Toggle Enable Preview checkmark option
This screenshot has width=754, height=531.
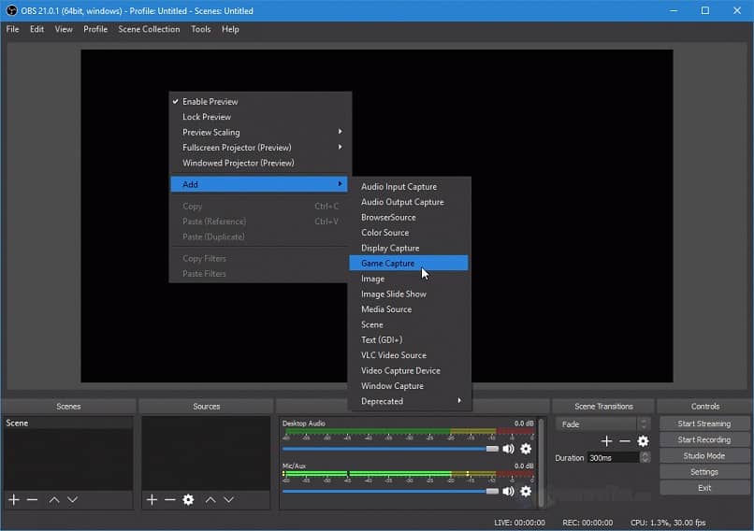(x=210, y=102)
